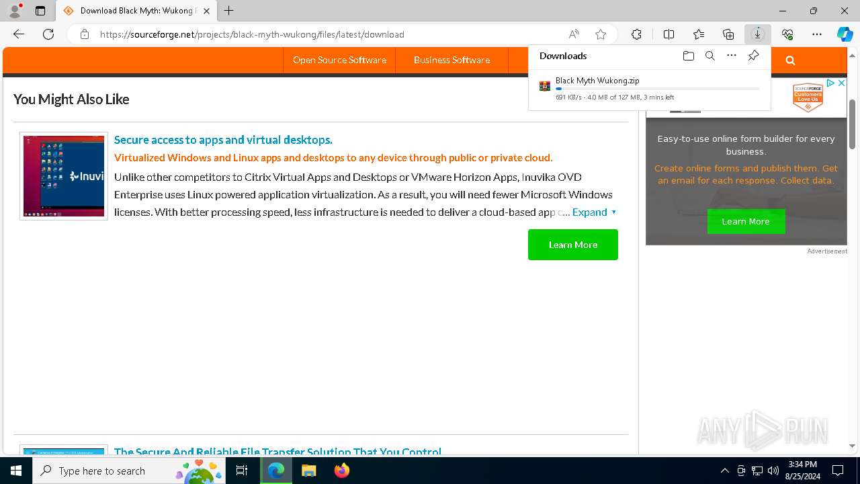Open Windows Start menu

(16, 471)
